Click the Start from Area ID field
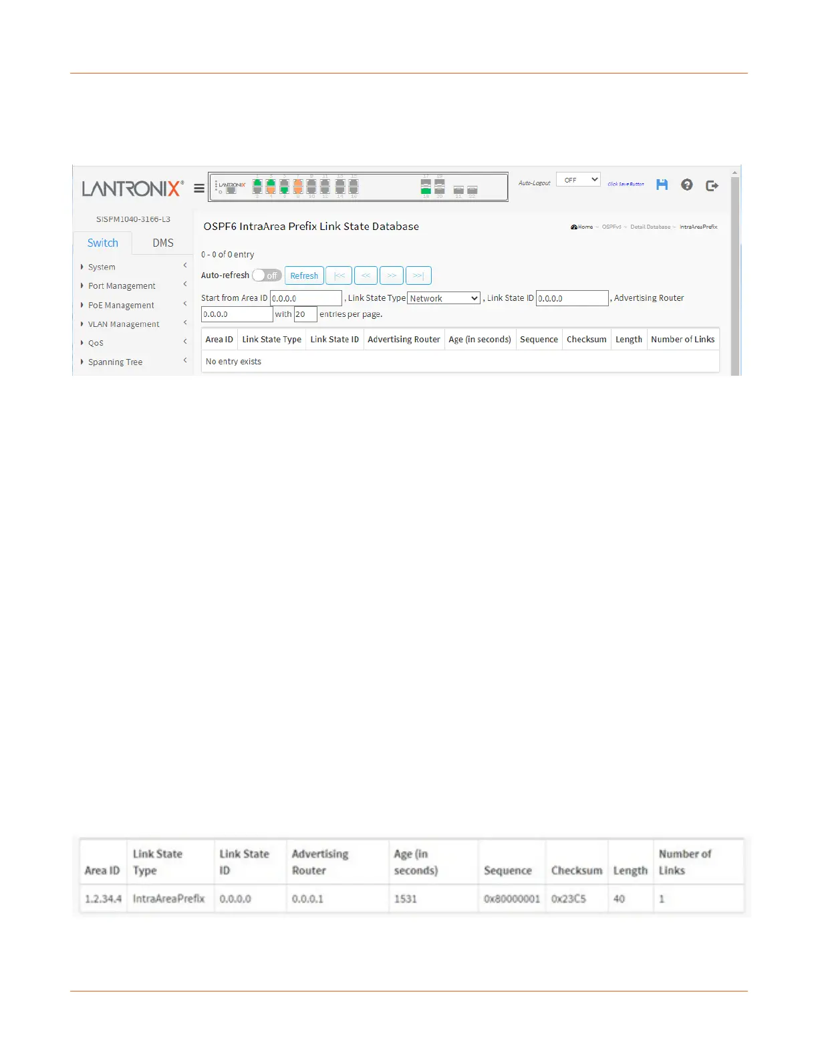Viewport: 818px width, 1059px height. (x=306, y=298)
